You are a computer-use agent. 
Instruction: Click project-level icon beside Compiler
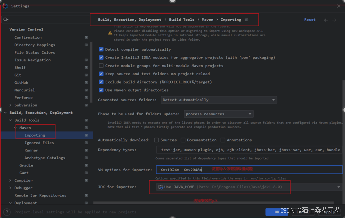(x=86, y=180)
